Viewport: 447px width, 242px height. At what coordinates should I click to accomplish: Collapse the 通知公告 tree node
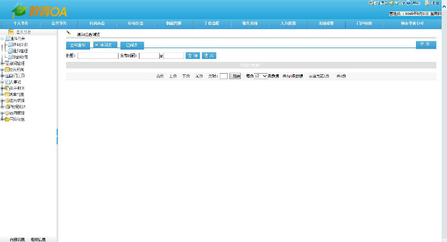tap(2, 39)
